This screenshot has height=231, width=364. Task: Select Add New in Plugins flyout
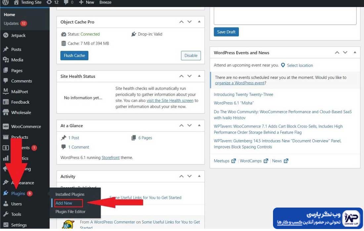point(64,203)
